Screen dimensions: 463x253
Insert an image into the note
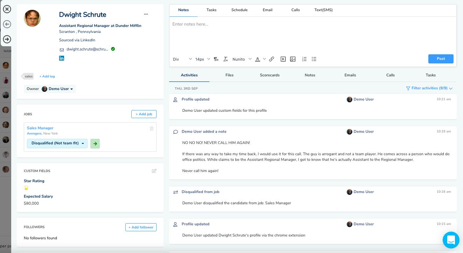[x=293, y=59]
